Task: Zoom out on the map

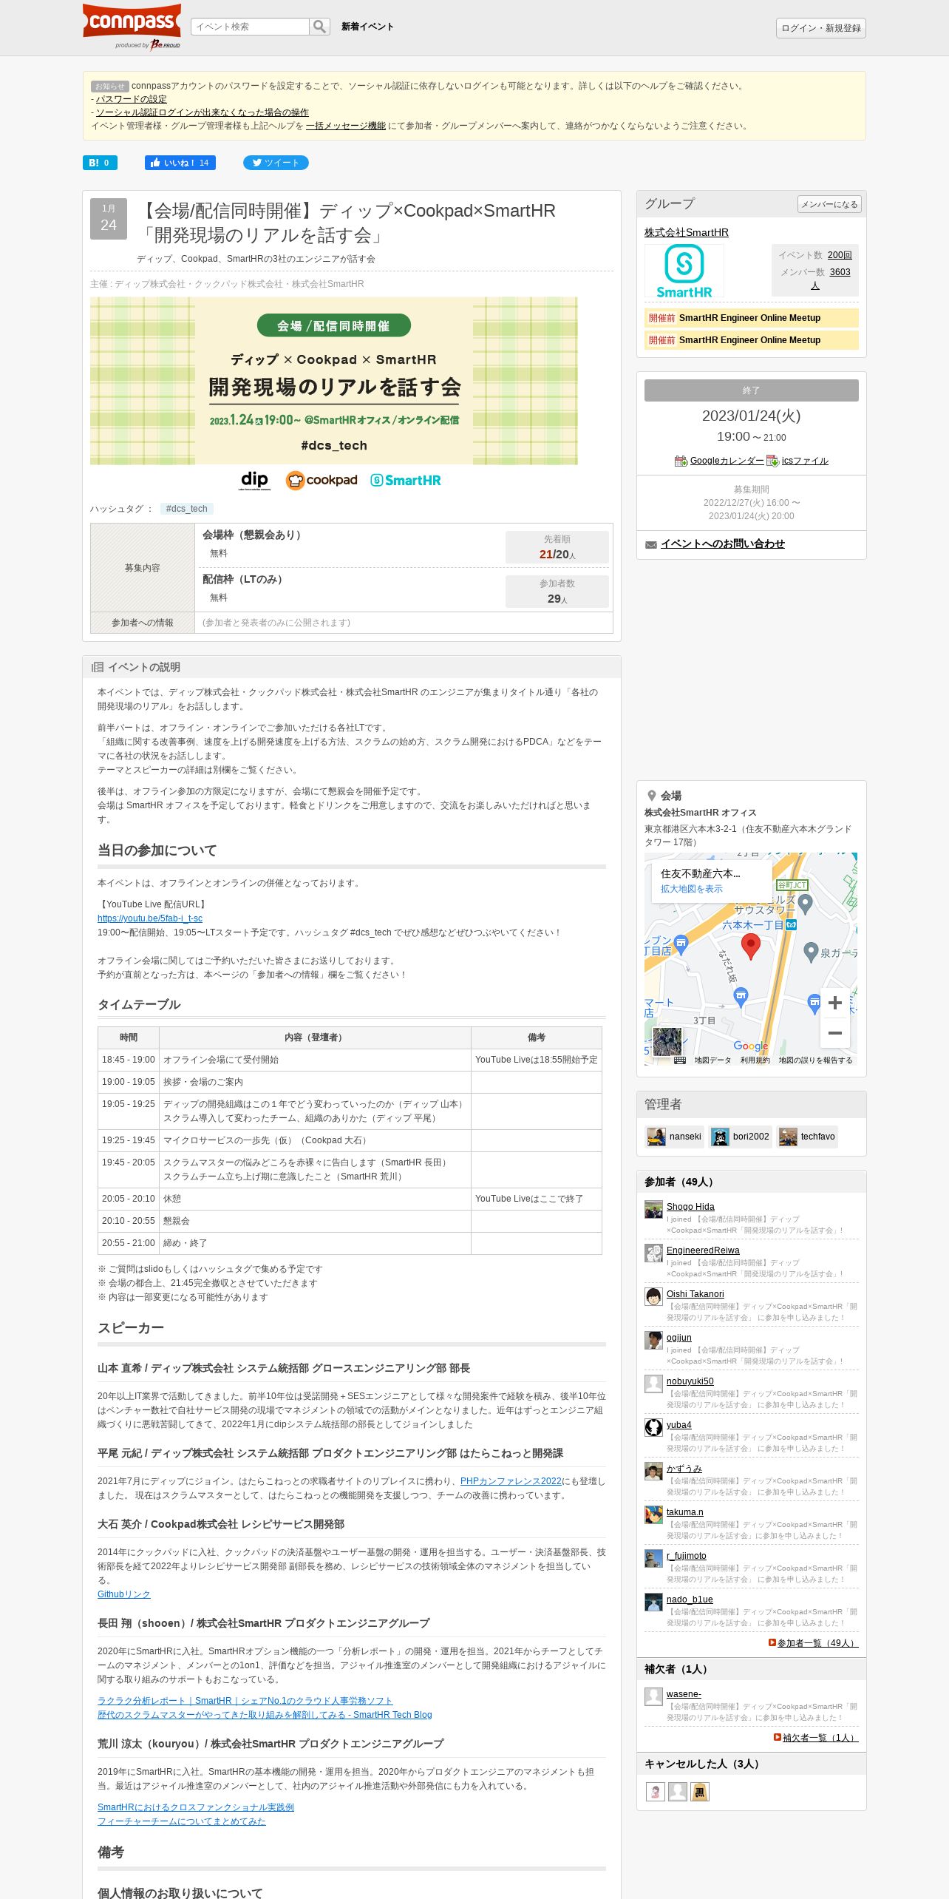Action: [834, 1032]
